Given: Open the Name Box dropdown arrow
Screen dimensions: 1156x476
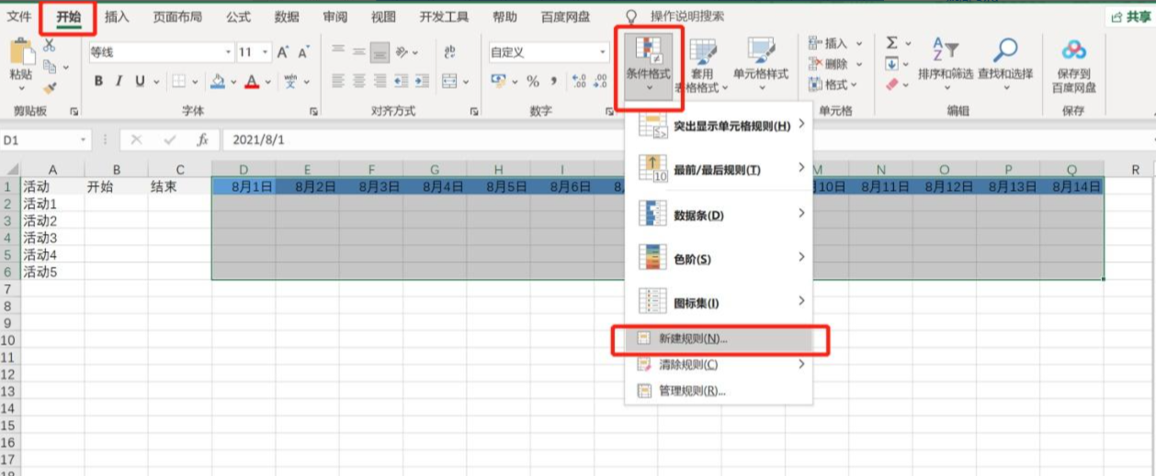Looking at the screenshot, I should 83,140.
